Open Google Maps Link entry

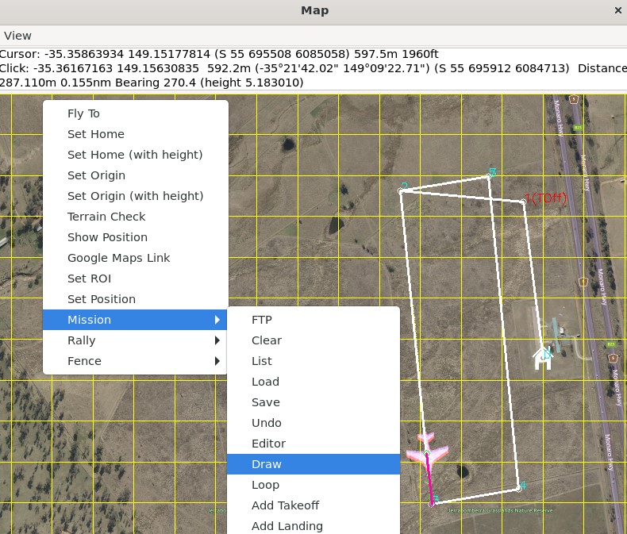[118, 258]
